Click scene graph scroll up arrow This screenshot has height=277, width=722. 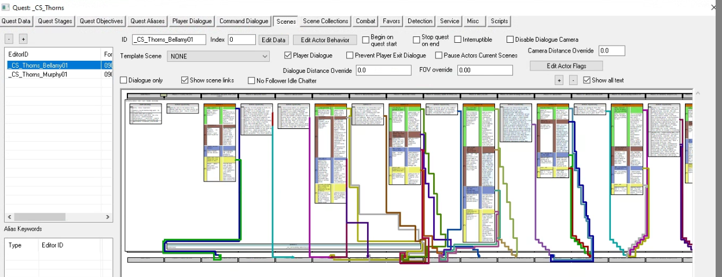[698, 93]
